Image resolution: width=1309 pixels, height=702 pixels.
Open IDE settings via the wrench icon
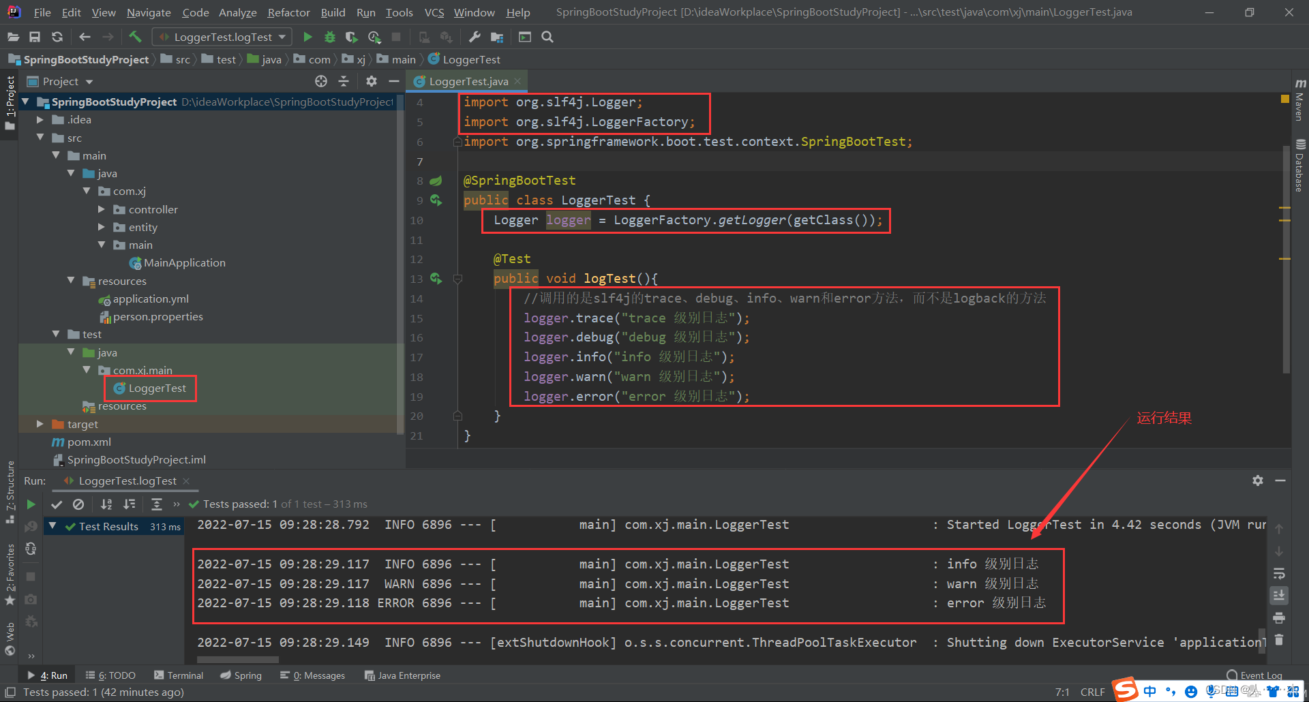point(475,36)
